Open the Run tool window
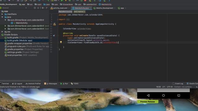This screenshot has height=111, width=198. point(64,84)
